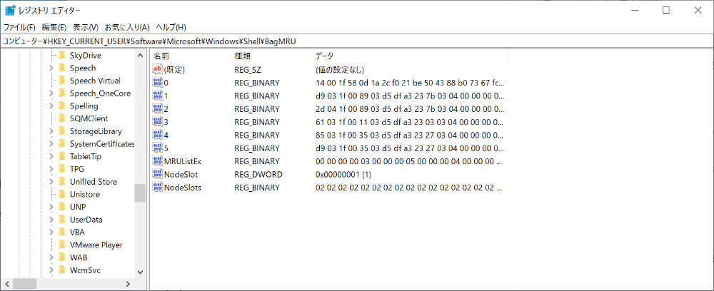Select the WAB folder icon
The height and width of the screenshot is (291, 714).
(x=62, y=257)
